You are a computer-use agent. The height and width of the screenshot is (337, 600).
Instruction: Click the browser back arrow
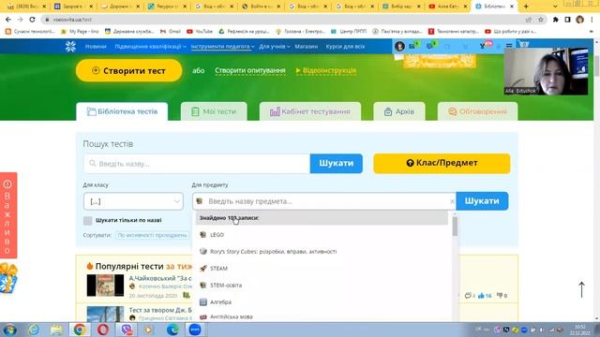[x=8, y=20]
